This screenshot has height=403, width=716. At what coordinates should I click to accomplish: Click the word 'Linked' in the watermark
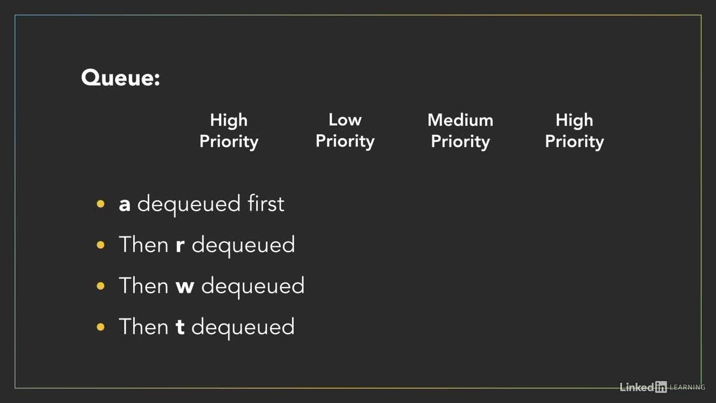pyautogui.click(x=637, y=387)
